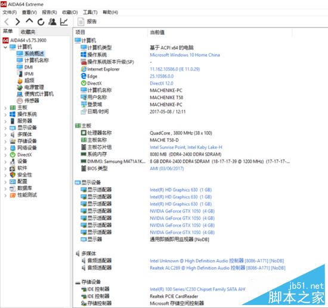Open the user/preferences toolbar icon
Viewport: 328px width, 308px height.
click(x=52, y=22)
